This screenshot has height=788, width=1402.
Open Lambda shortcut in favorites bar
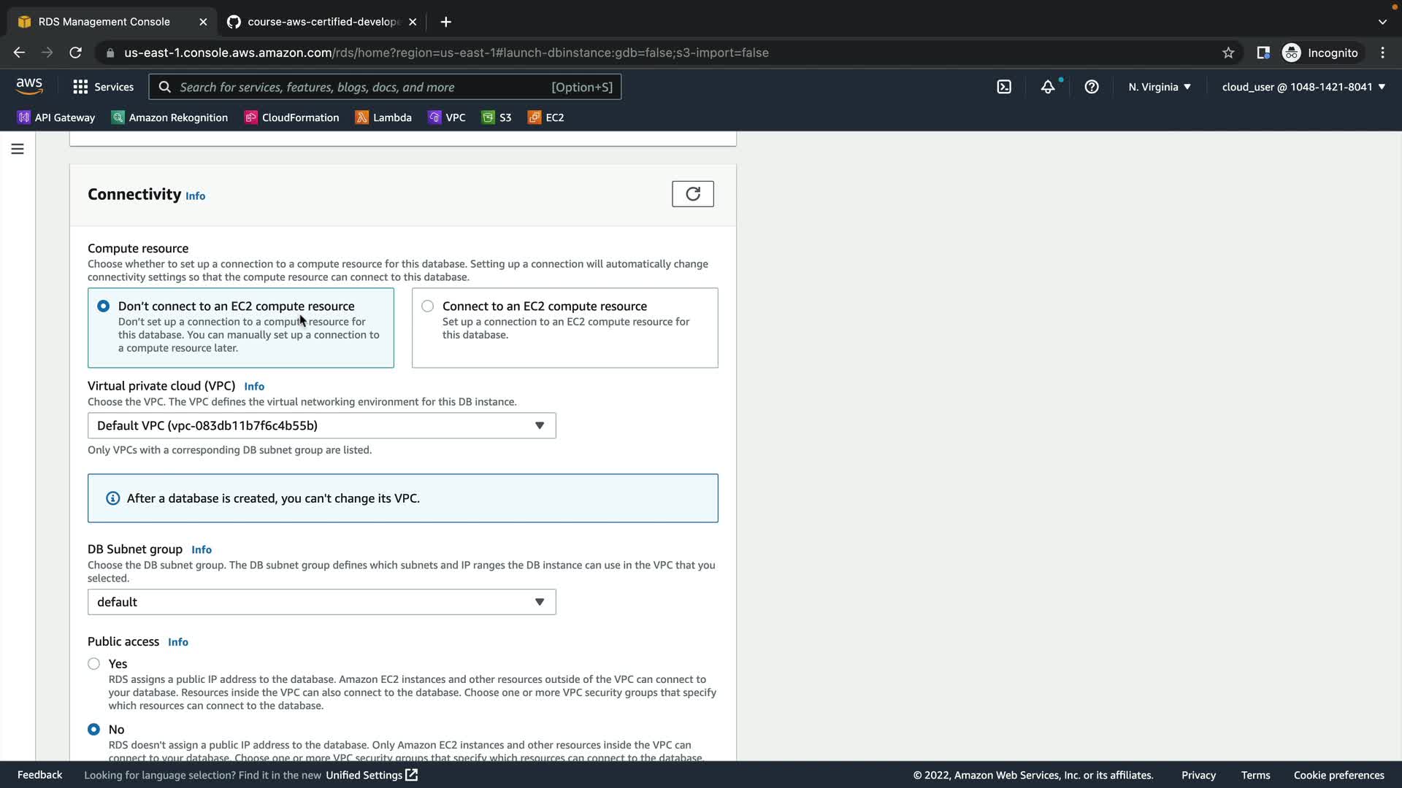[x=383, y=117]
